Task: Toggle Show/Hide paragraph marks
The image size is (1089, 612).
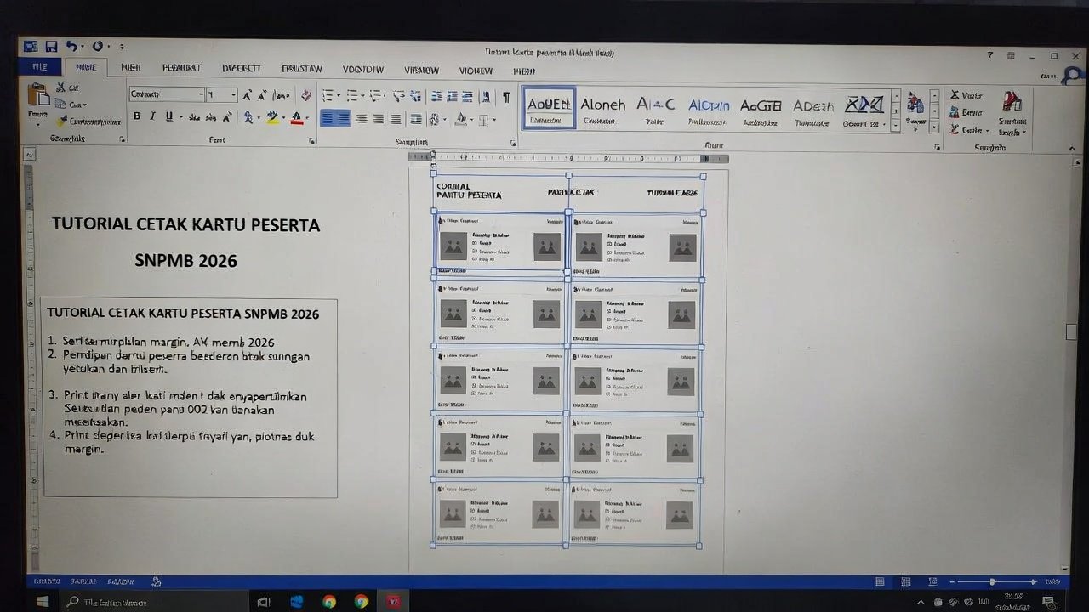Action: [x=507, y=96]
